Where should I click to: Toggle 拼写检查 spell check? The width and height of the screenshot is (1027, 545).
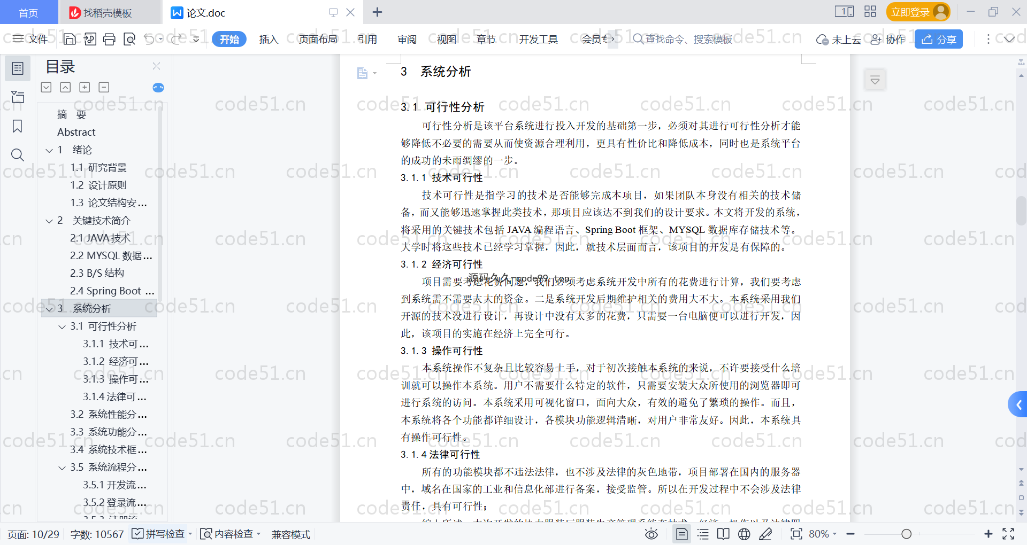coord(162,534)
